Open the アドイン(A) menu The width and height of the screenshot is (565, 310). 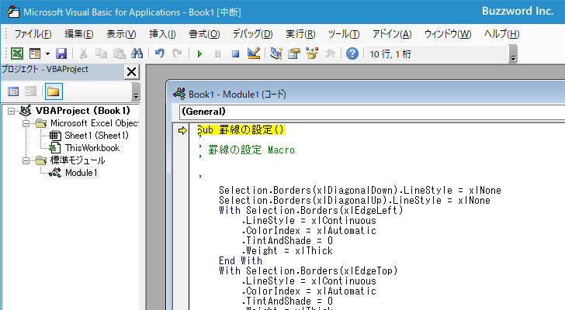pos(392,34)
